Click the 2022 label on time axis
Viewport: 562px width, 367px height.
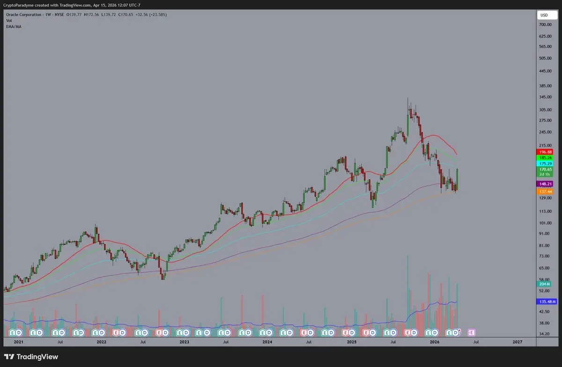pos(102,342)
